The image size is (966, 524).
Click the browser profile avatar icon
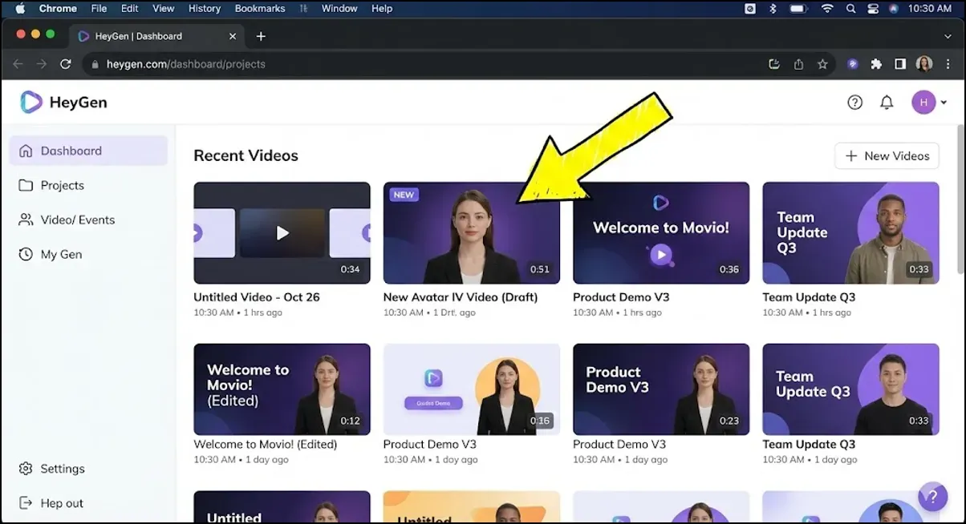(x=923, y=64)
